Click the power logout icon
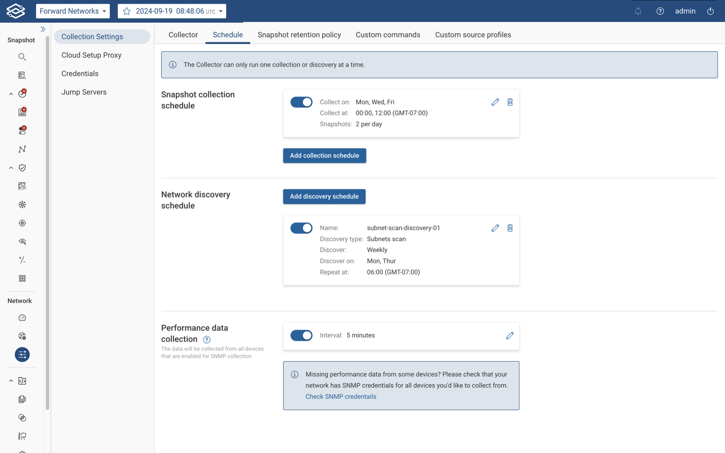Viewport: 725px width, 453px height. point(710,11)
